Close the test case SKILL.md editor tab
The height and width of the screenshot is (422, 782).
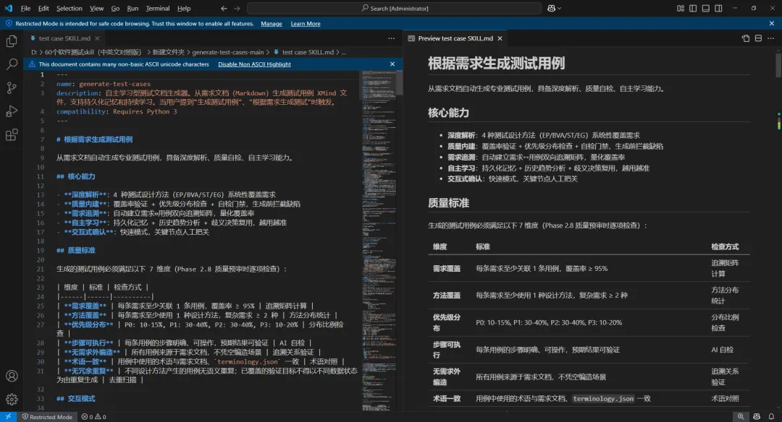(97, 38)
